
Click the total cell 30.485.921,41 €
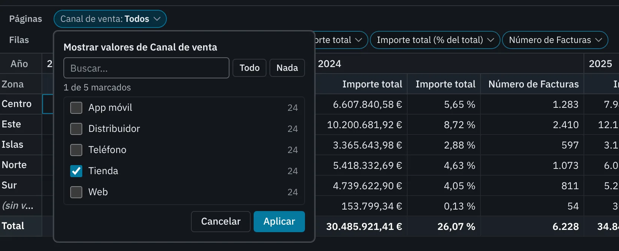coord(361,227)
